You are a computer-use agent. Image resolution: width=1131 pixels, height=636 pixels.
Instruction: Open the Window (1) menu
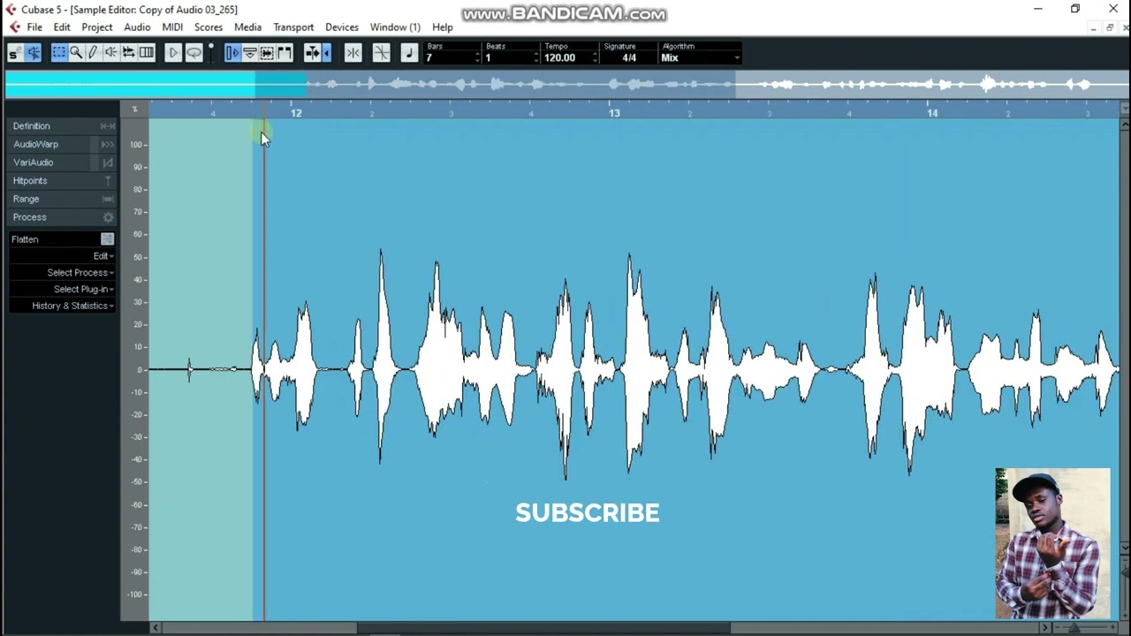pos(395,27)
